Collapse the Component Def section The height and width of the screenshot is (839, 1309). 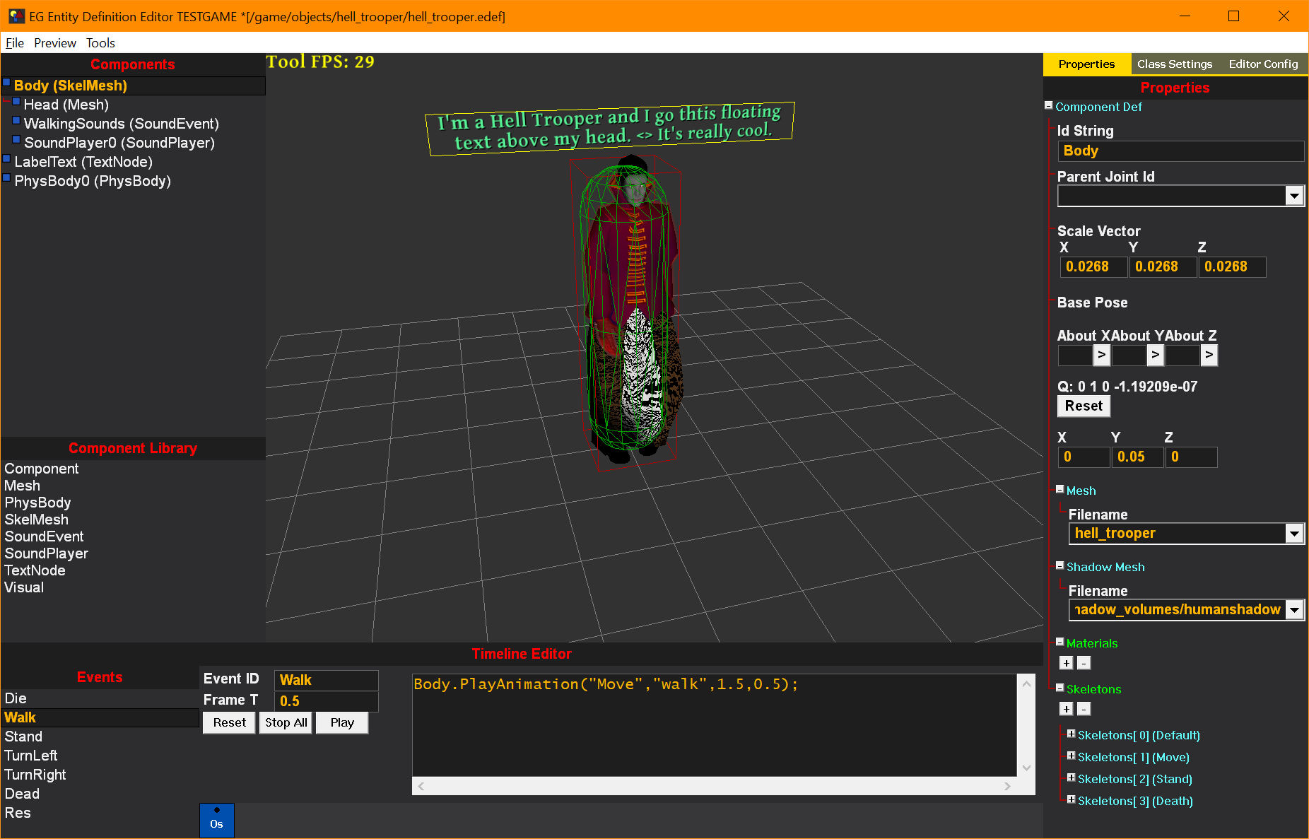click(1049, 105)
